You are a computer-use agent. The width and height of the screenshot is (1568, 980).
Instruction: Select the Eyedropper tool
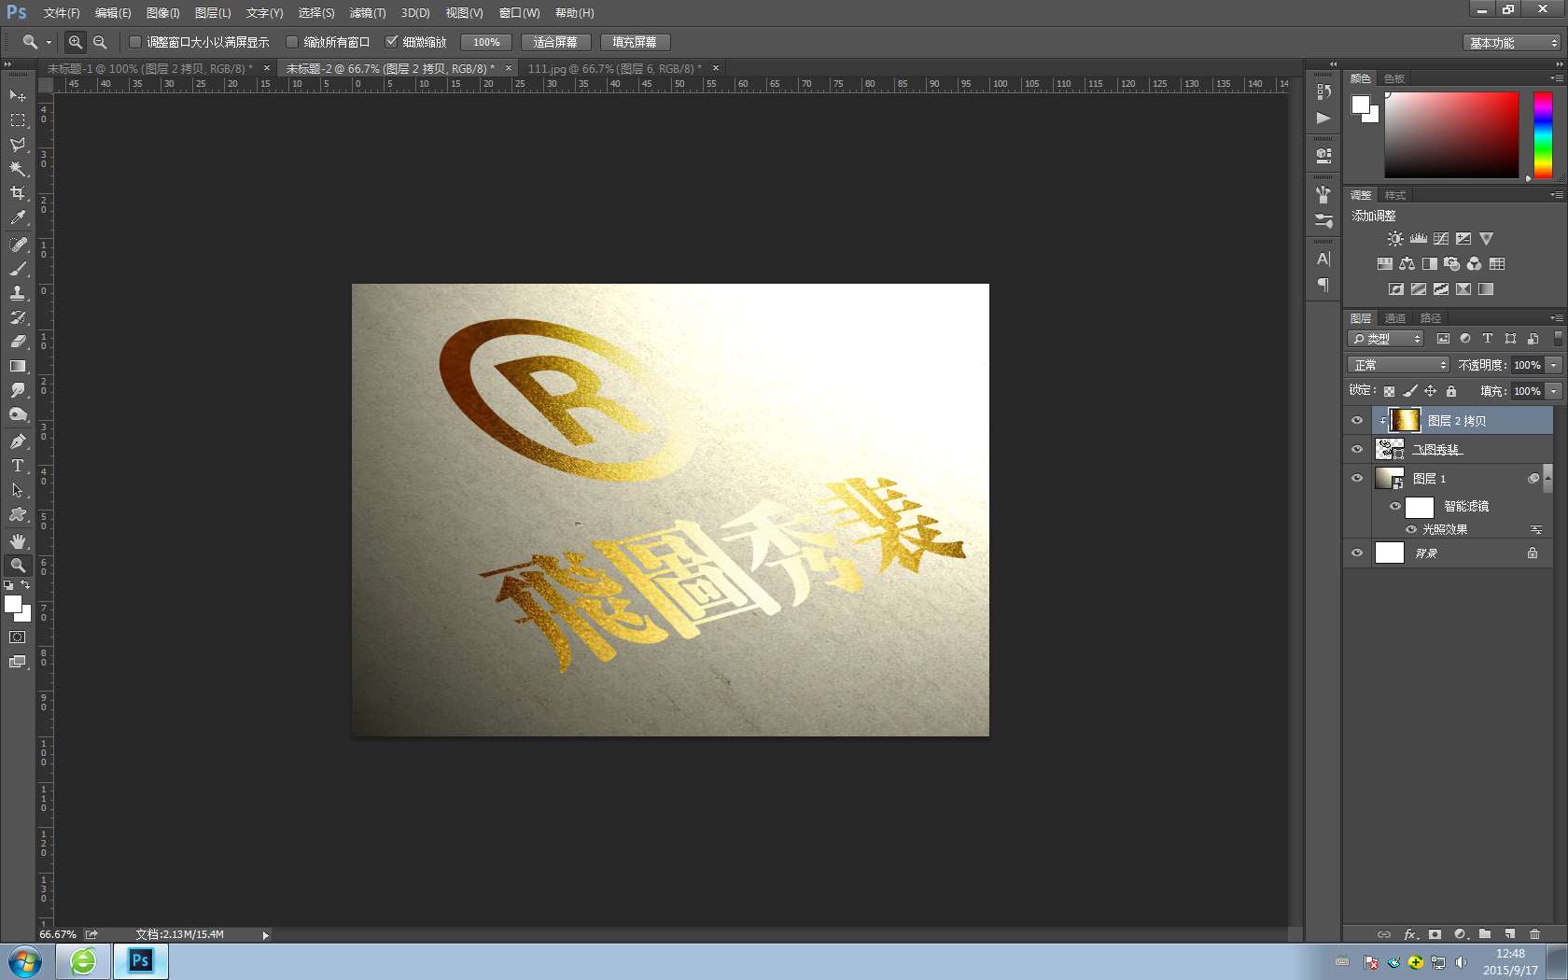pyautogui.click(x=18, y=217)
